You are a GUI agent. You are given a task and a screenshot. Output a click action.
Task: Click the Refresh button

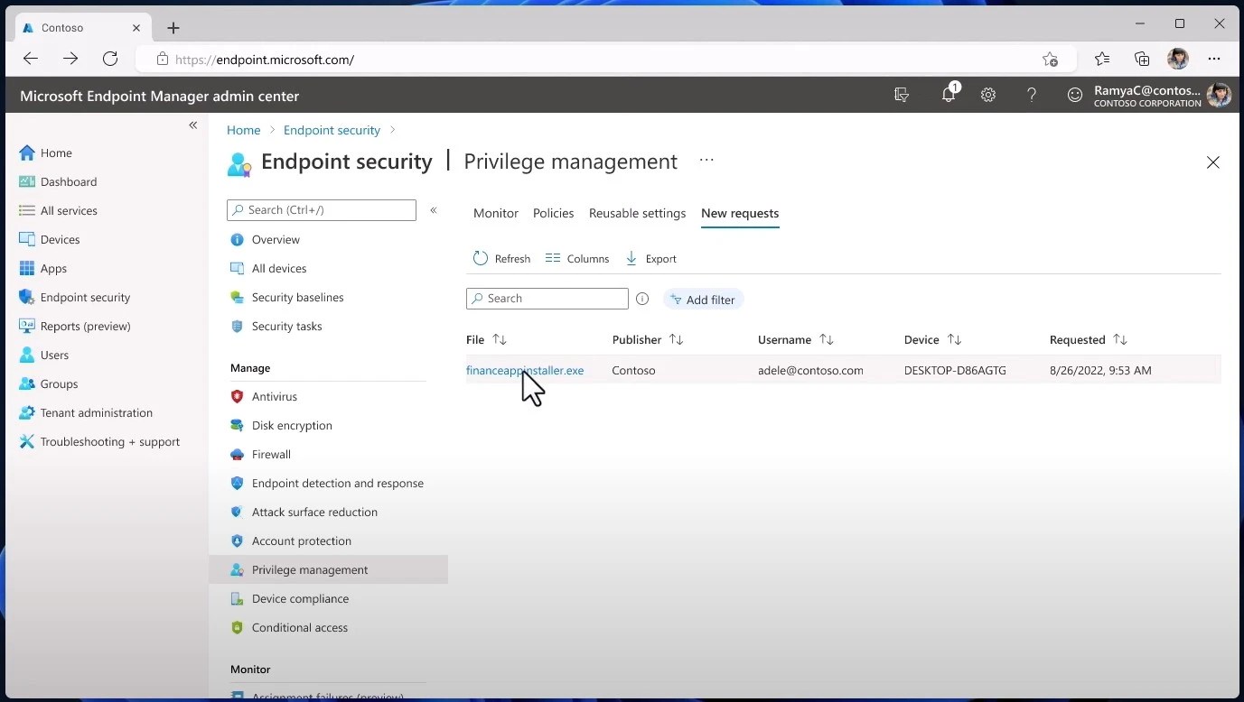pyautogui.click(x=501, y=258)
